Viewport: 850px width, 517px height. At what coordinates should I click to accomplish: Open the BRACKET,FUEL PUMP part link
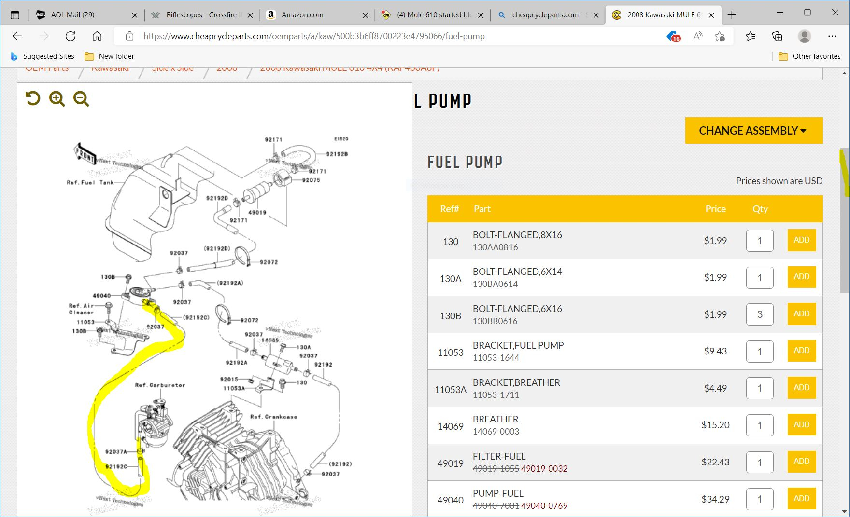[518, 345]
